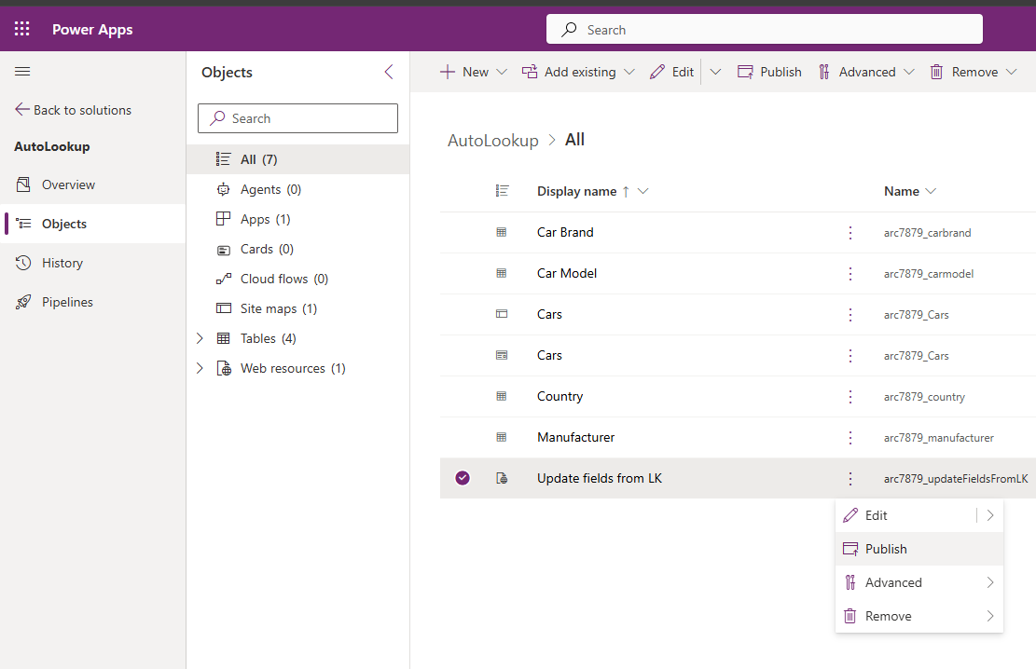Click Back to solutions

click(81, 109)
